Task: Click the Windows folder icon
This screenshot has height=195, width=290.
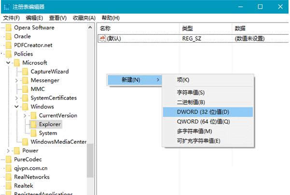Action: click(25, 107)
